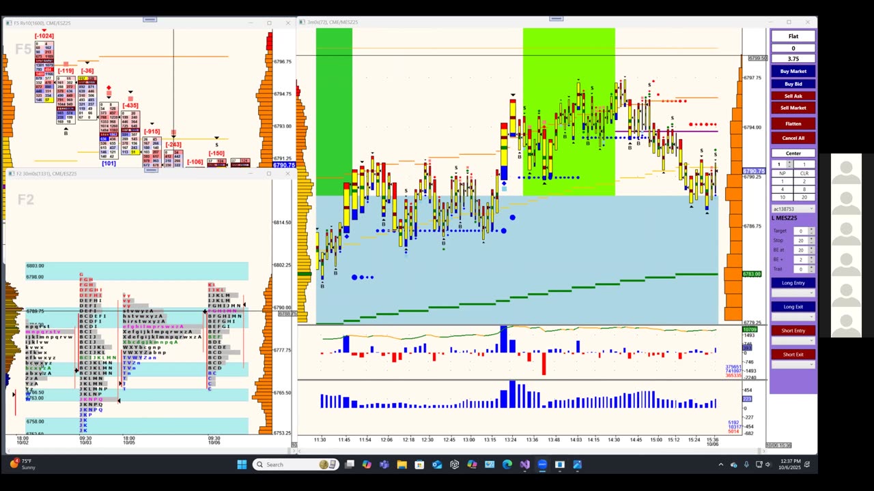Adjust the Target value stepper
The image size is (874, 491).
coord(811,230)
